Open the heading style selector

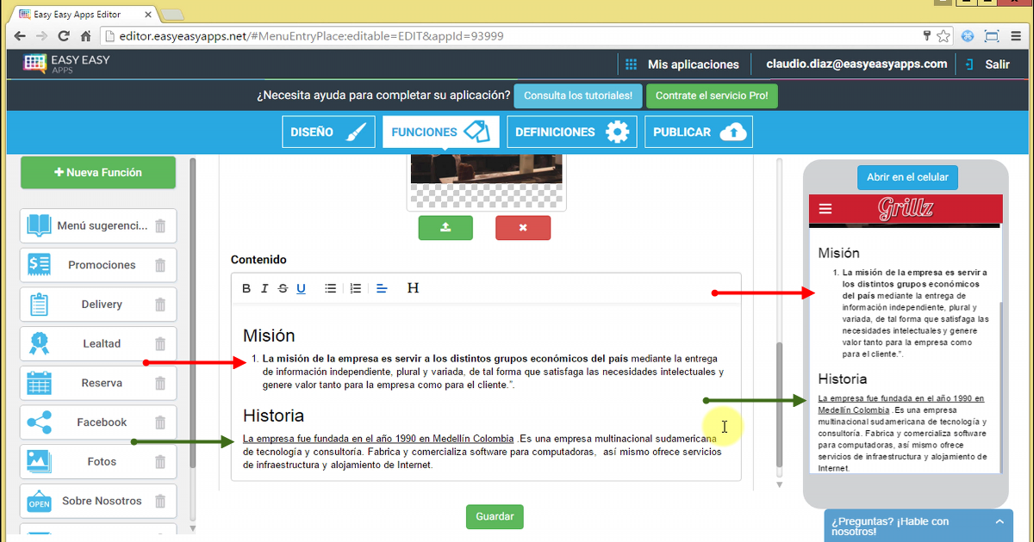pos(413,288)
